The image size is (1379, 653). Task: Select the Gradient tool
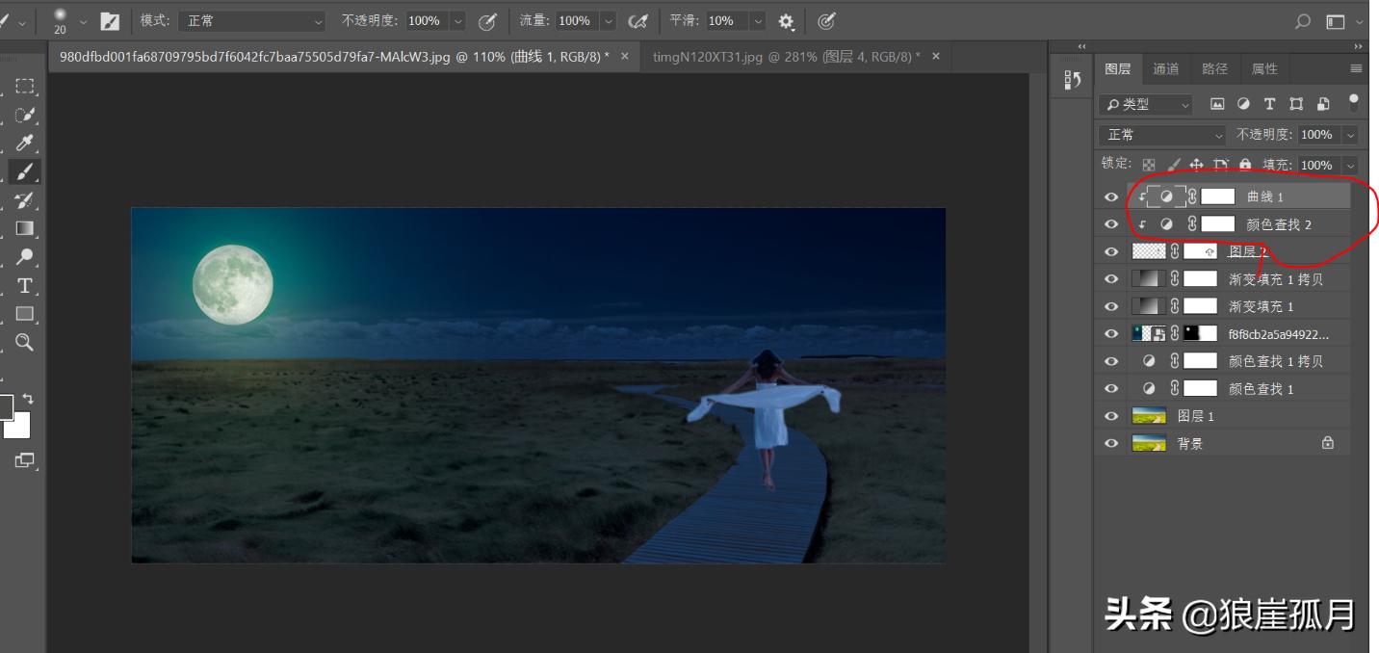(26, 228)
